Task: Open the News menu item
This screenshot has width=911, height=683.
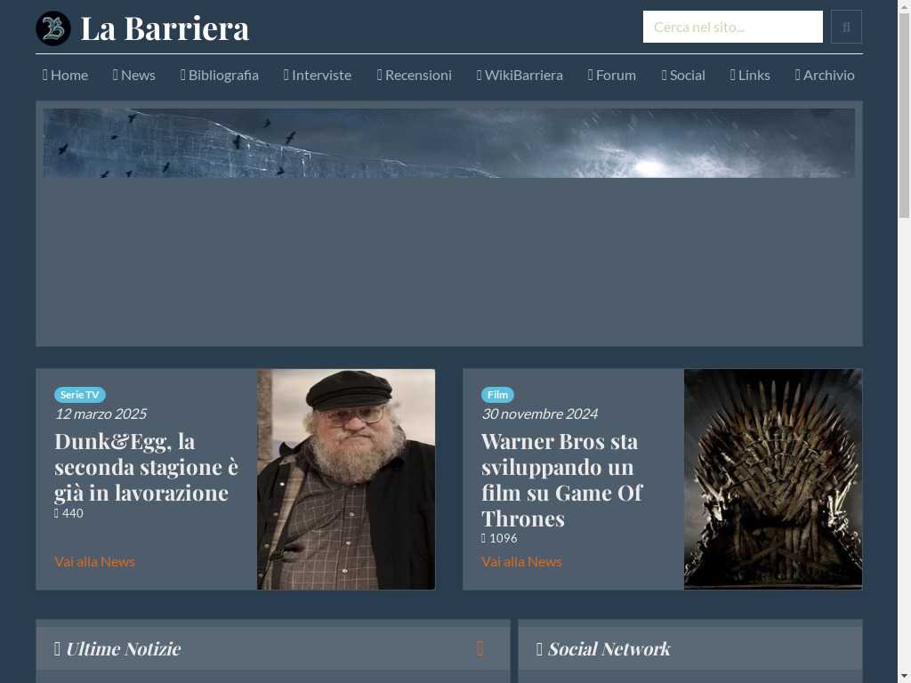Action: (134, 76)
